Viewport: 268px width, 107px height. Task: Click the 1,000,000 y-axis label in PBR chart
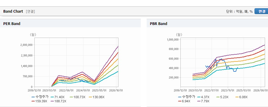(x=173, y=40)
